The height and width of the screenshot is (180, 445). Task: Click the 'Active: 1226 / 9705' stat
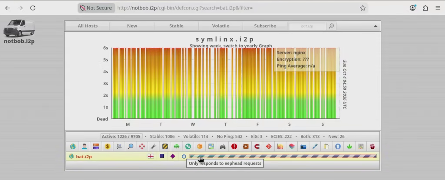tap(121, 136)
